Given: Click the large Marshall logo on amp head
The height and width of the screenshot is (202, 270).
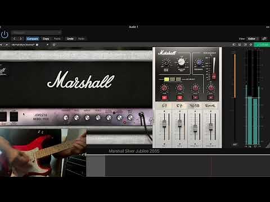Looking at the screenshot, I should pos(81,80).
